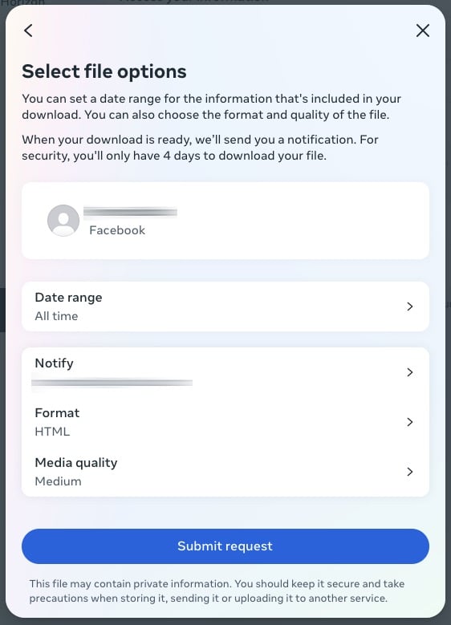Expand Notify using its chevron arrow
Screen dimensions: 451x625
[x=409, y=372]
